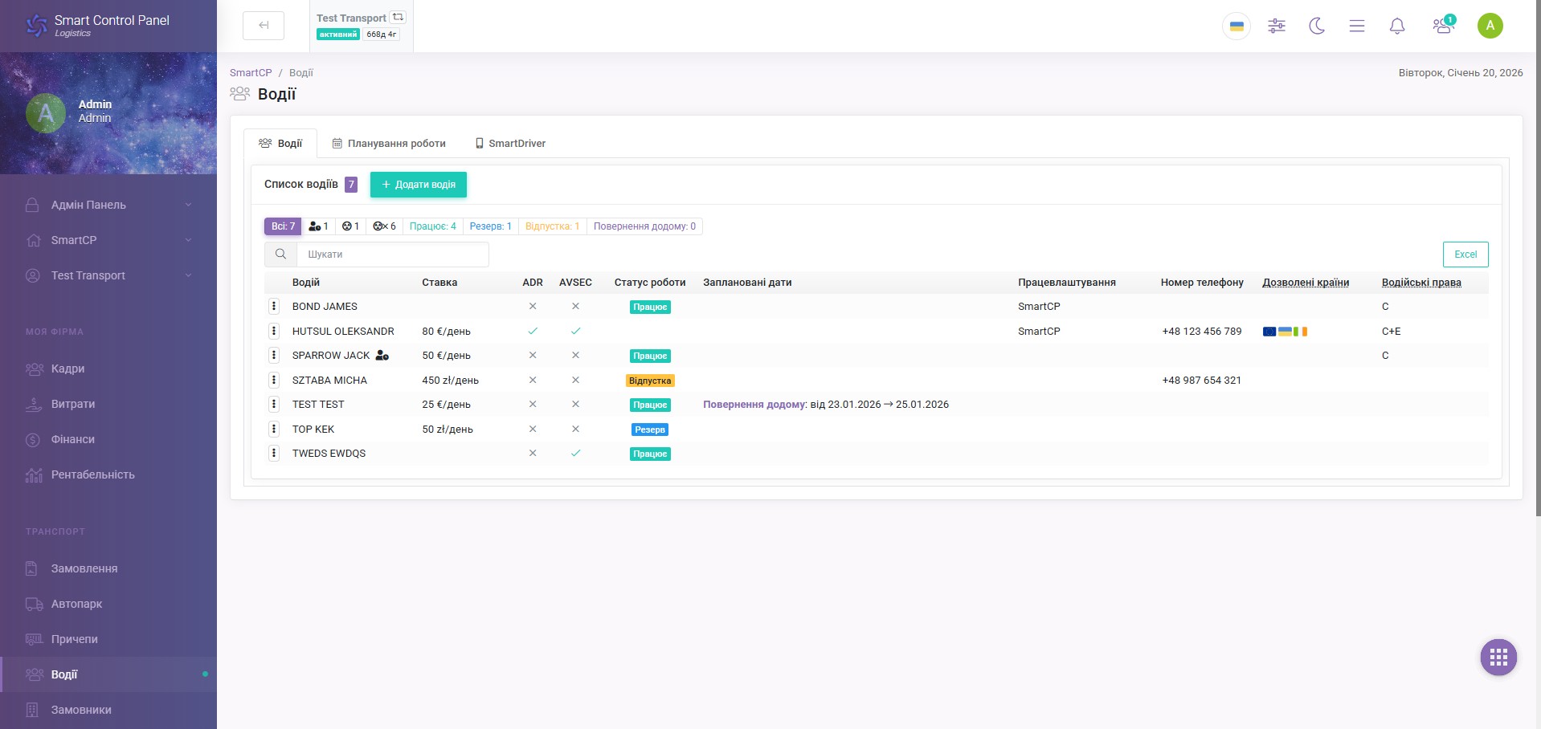Open Кадри in the sidebar

click(x=108, y=369)
